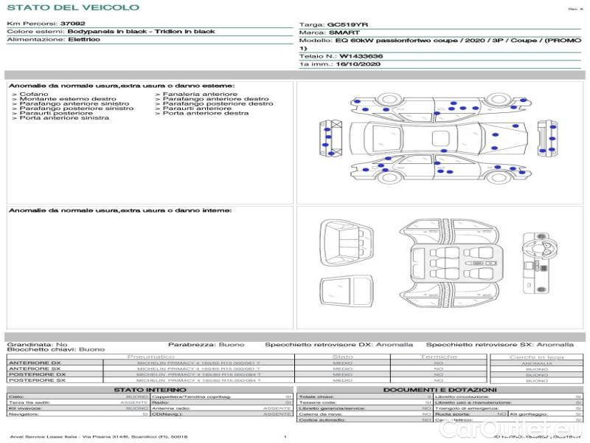Screen dimensions: 590x443
Task: Select the Marca value SMART
Action: coord(344,32)
